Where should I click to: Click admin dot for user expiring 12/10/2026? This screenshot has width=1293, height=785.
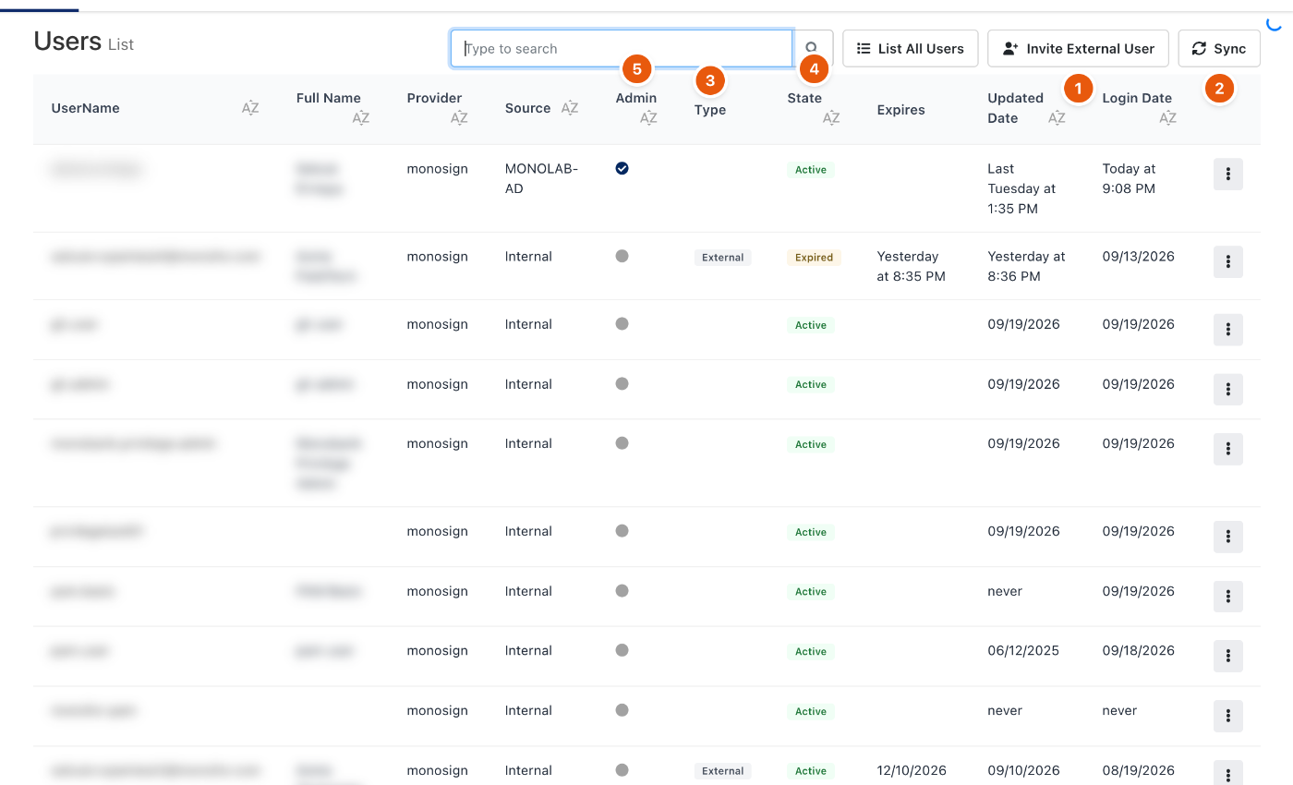tap(622, 769)
